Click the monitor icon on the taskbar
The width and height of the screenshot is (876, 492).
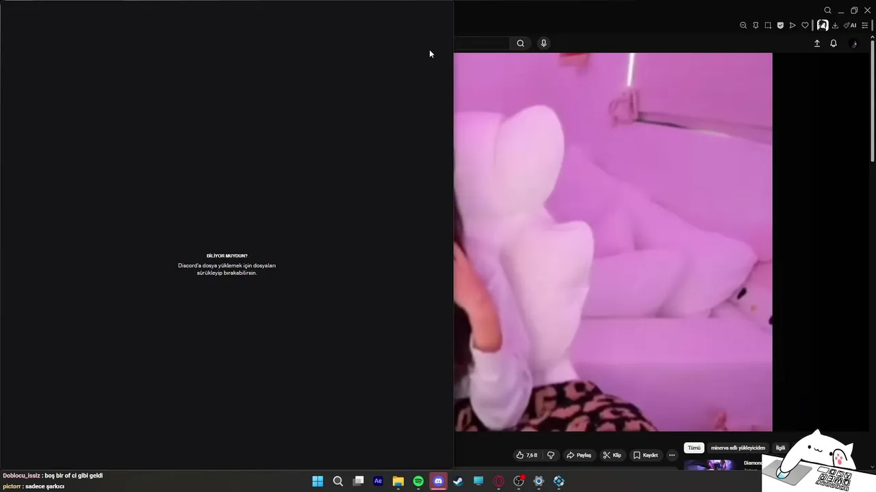[x=478, y=481]
